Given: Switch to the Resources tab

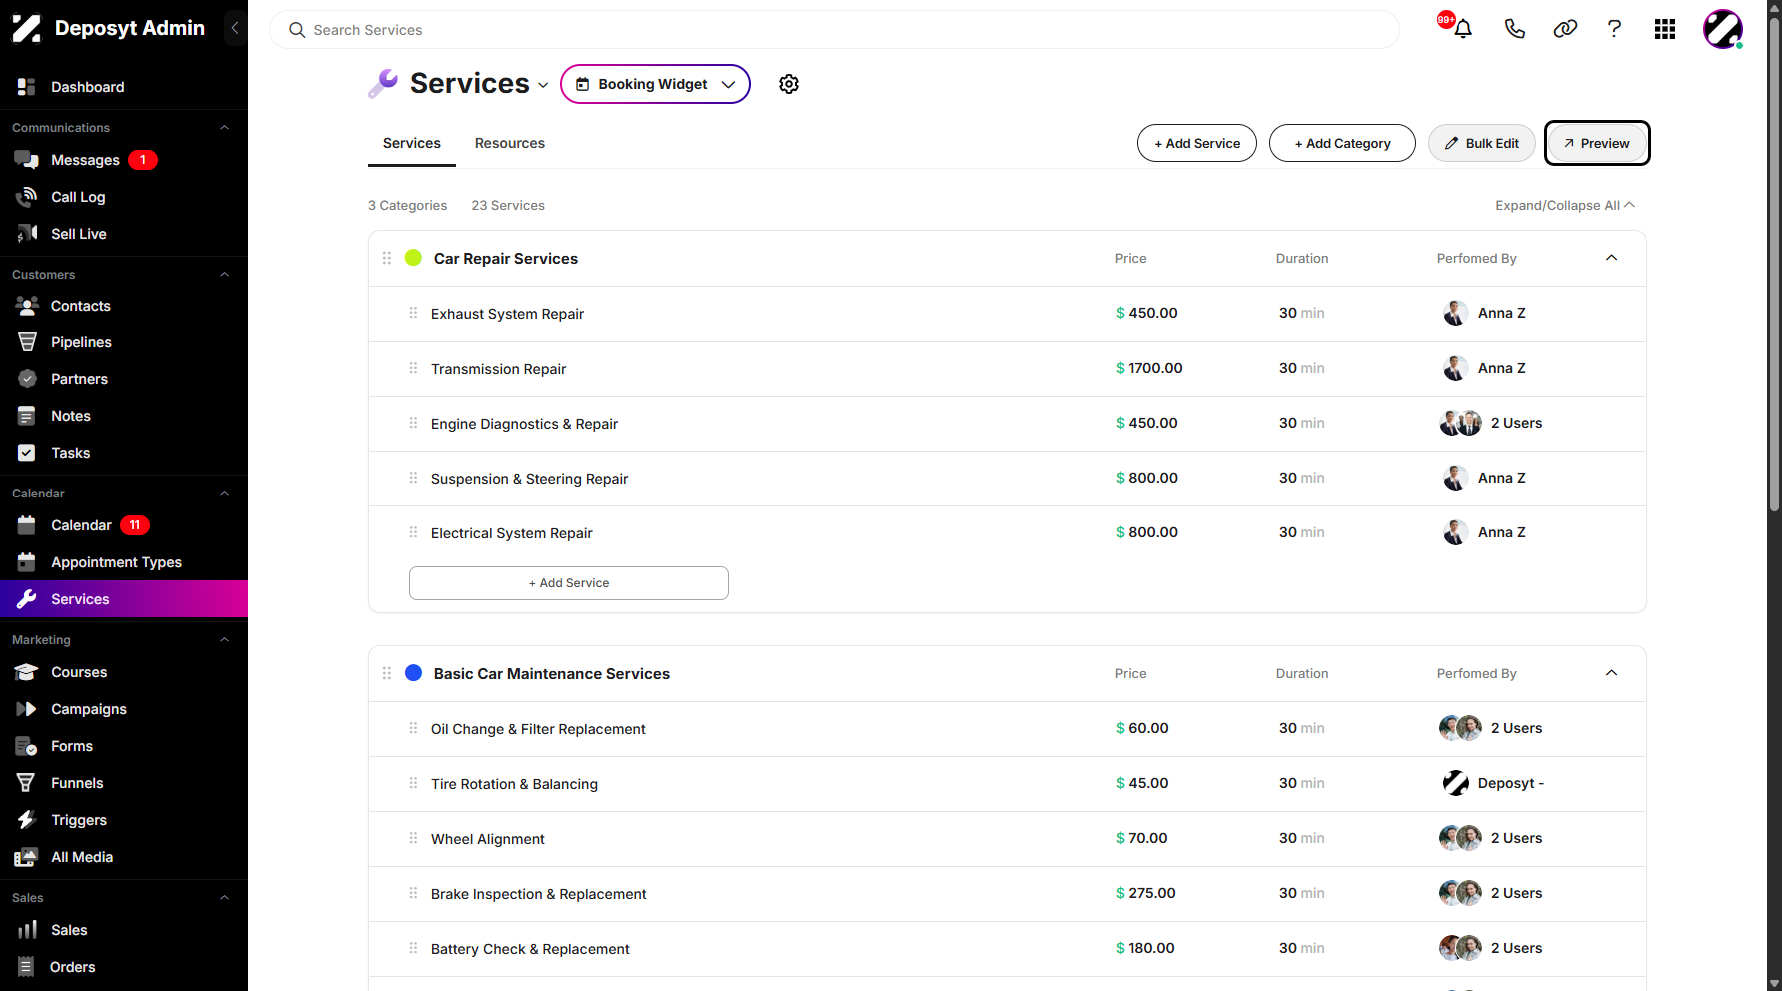Looking at the screenshot, I should click(510, 143).
